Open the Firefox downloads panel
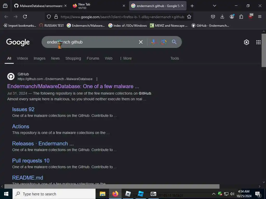 pos(222,17)
